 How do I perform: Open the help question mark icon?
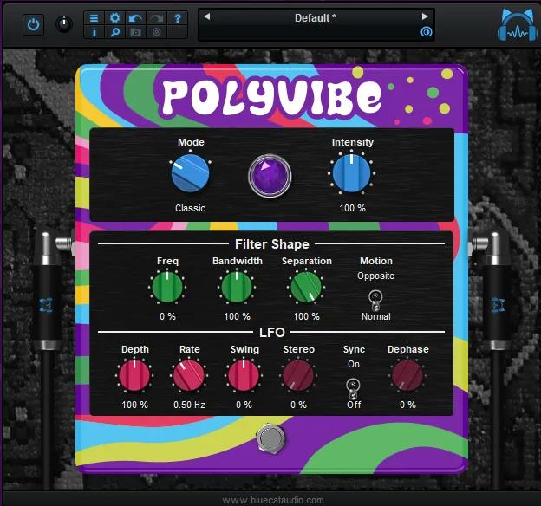click(x=178, y=17)
